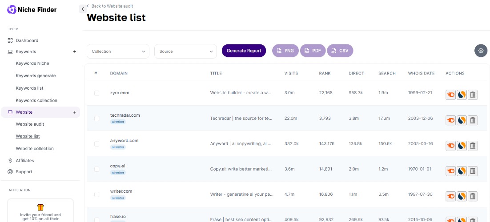Screen dimensions: 490x222
Task: Open the Collection dropdown
Action: pos(118,51)
